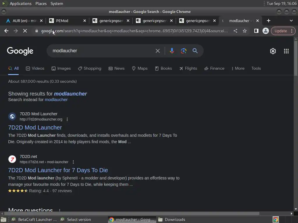The image size is (298, 223).
Task: Open options for 7d2d.net result
Action: click(x=73, y=162)
